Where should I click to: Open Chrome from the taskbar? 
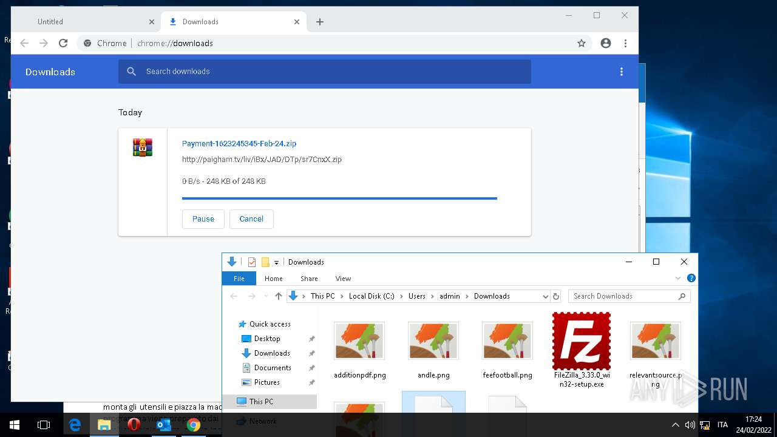[x=194, y=425]
